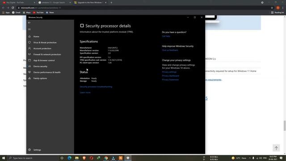Launch Microsoft Edge from taskbar

point(70,158)
